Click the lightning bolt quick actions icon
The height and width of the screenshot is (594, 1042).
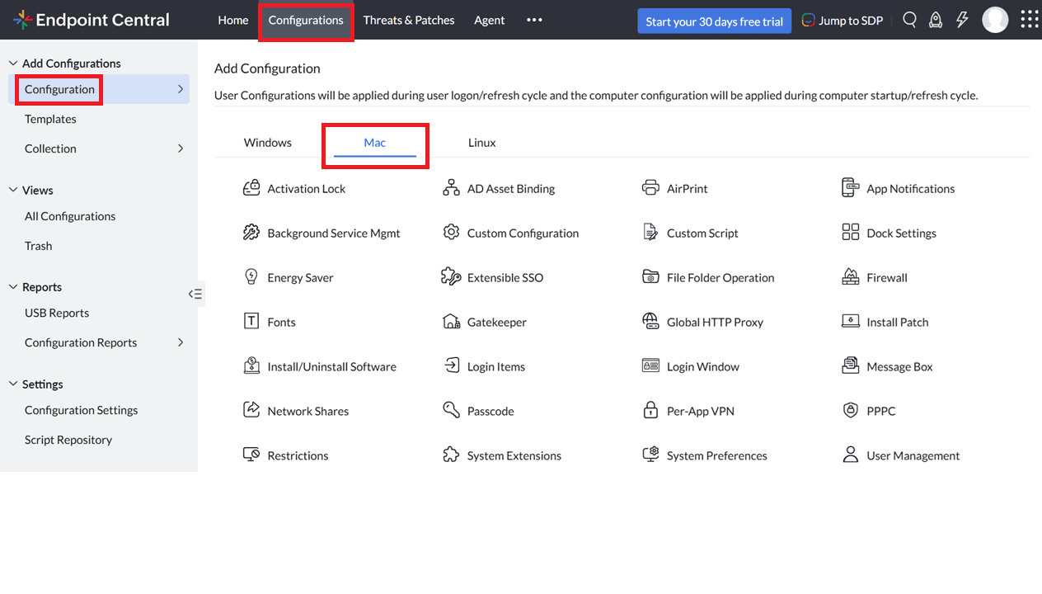point(962,20)
